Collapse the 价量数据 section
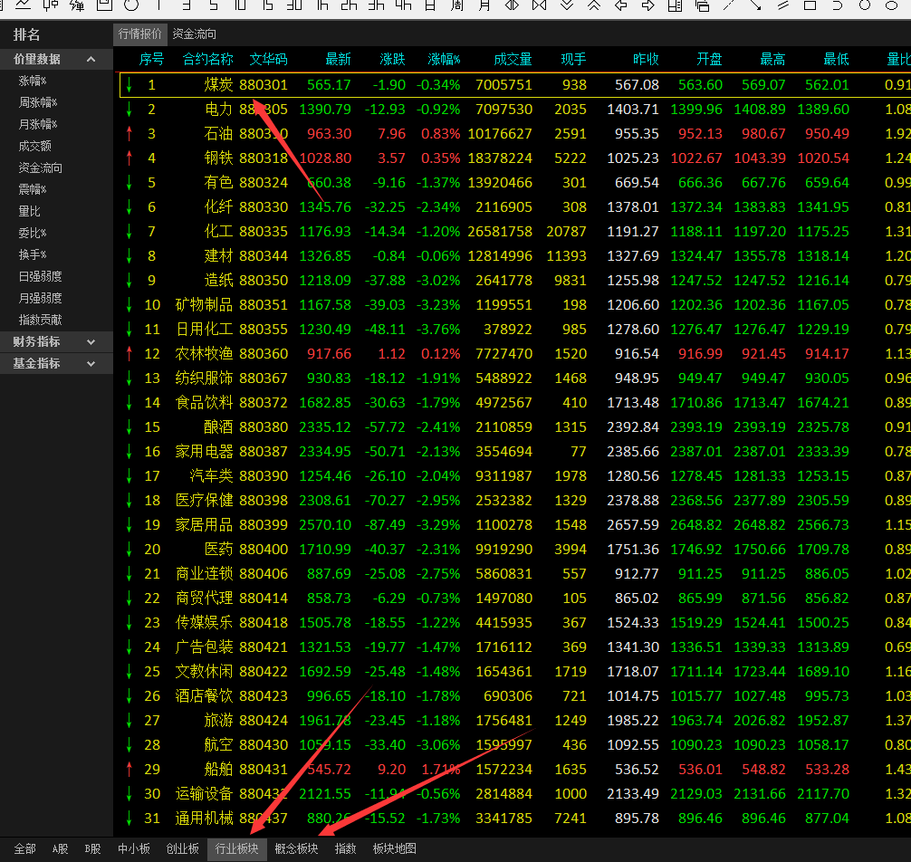The height and width of the screenshot is (862, 911). (91, 59)
